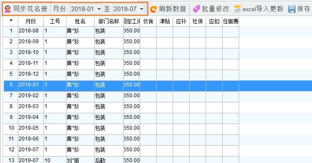Click the 同步花名册 person icon
Viewport: 312px width, 163px height.
7,9
